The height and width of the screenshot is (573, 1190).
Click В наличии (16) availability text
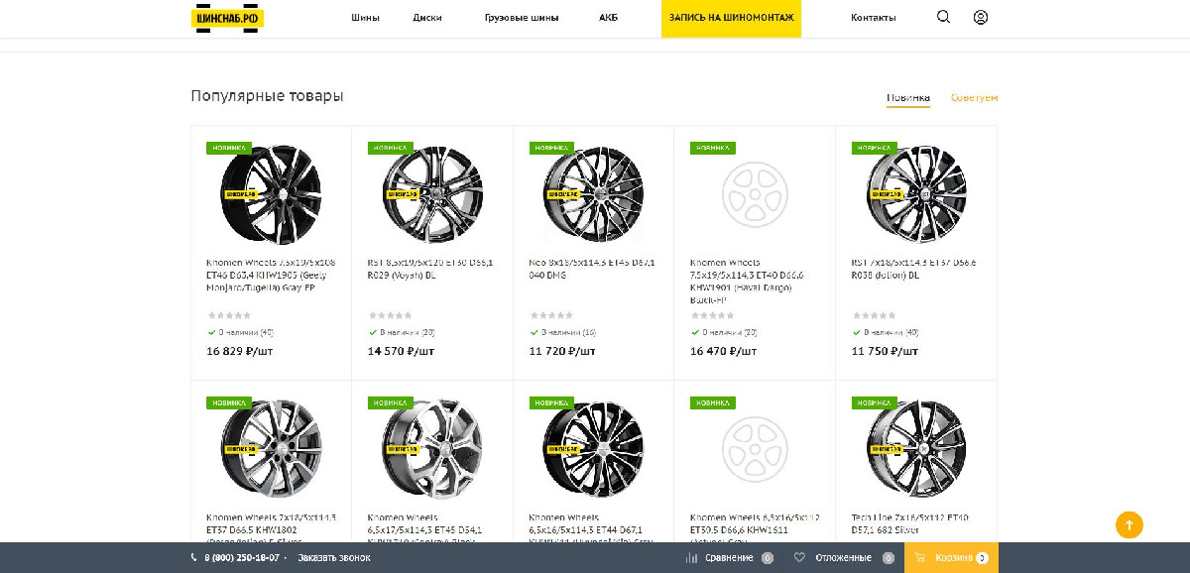(569, 332)
